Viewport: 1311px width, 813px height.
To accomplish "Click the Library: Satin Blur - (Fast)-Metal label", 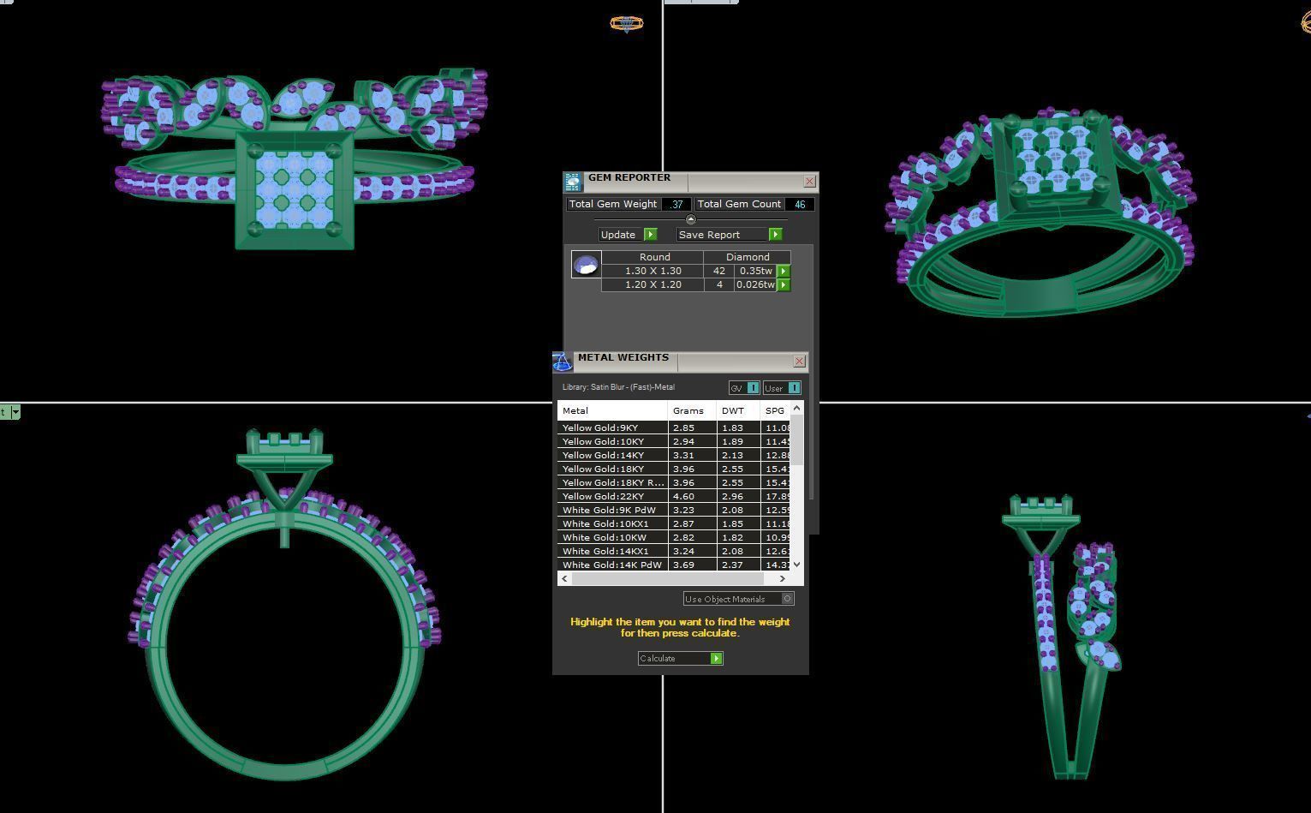I will click(618, 387).
